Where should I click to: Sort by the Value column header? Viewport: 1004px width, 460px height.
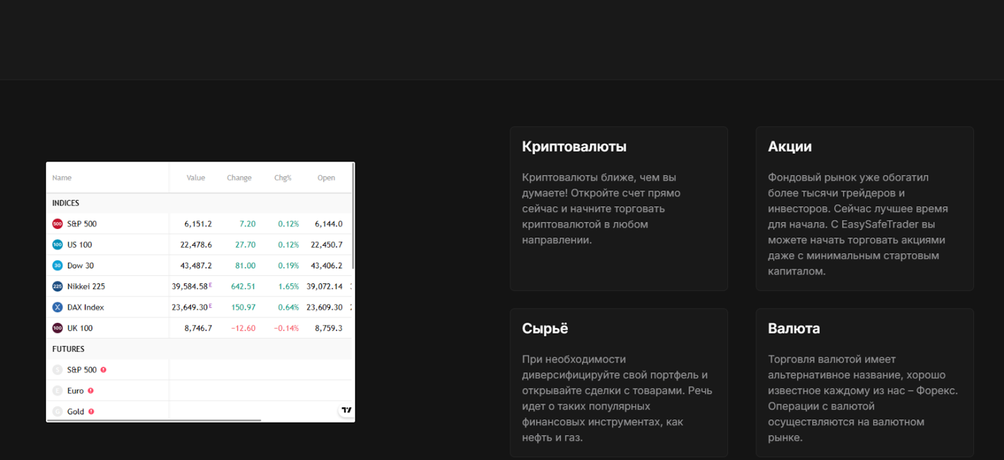(x=196, y=178)
